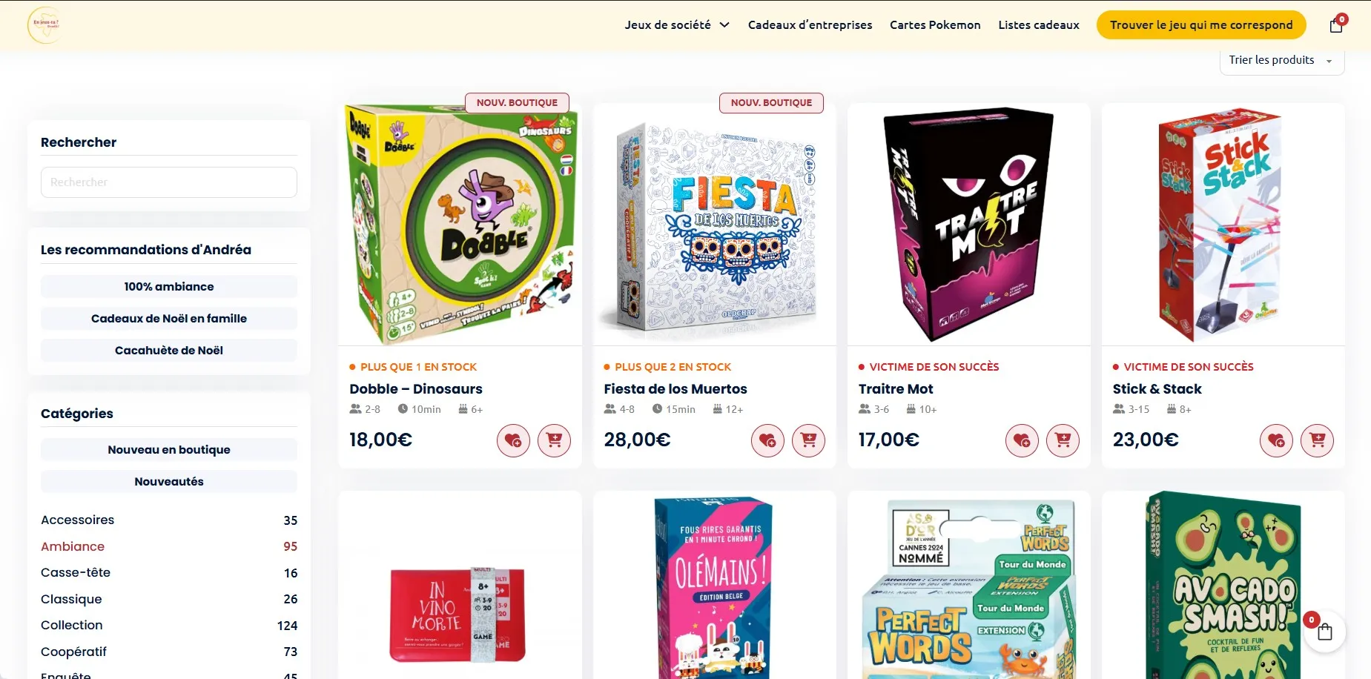Focus the Rechercher search field
Image resolution: width=1371 pixels, height=679 pixels.
169,182
